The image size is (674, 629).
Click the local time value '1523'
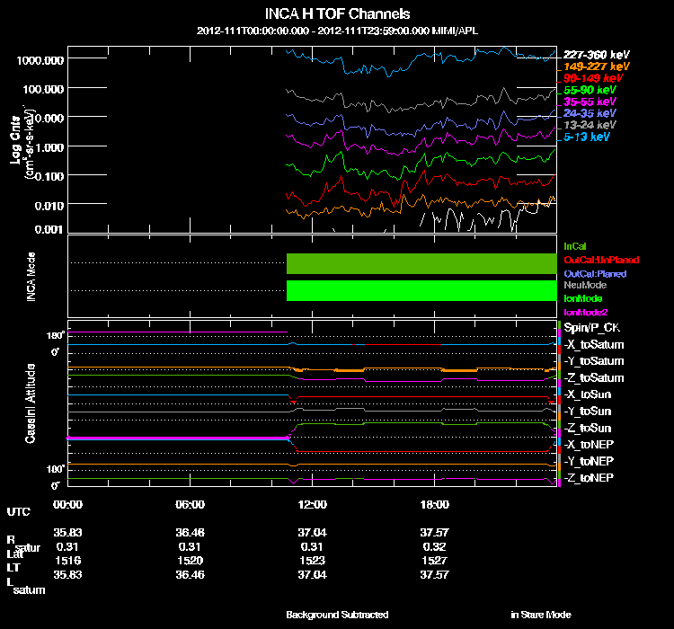click(x=312, y=561)
